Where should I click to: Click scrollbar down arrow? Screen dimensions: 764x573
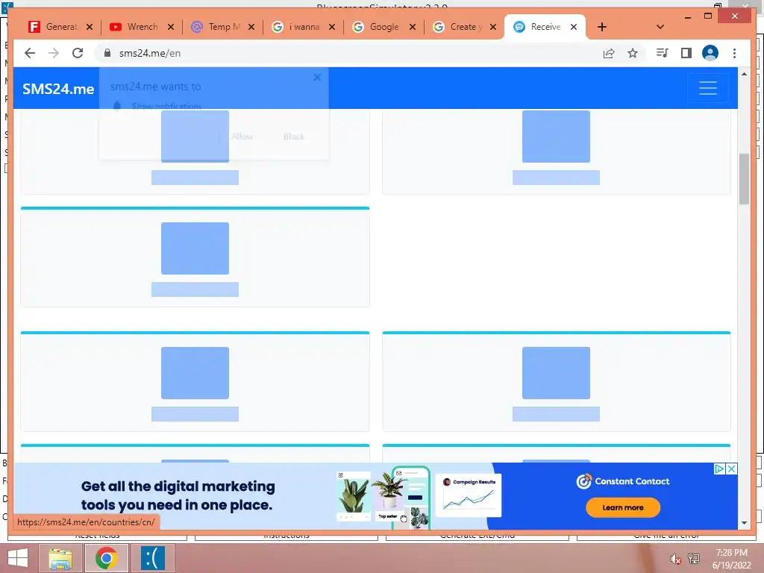coord(744,523)
